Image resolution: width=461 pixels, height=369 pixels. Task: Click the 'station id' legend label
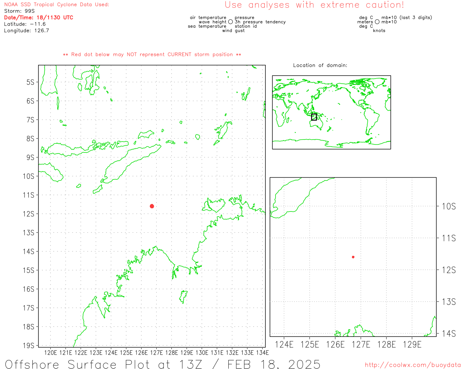click(x=246, y=26)
